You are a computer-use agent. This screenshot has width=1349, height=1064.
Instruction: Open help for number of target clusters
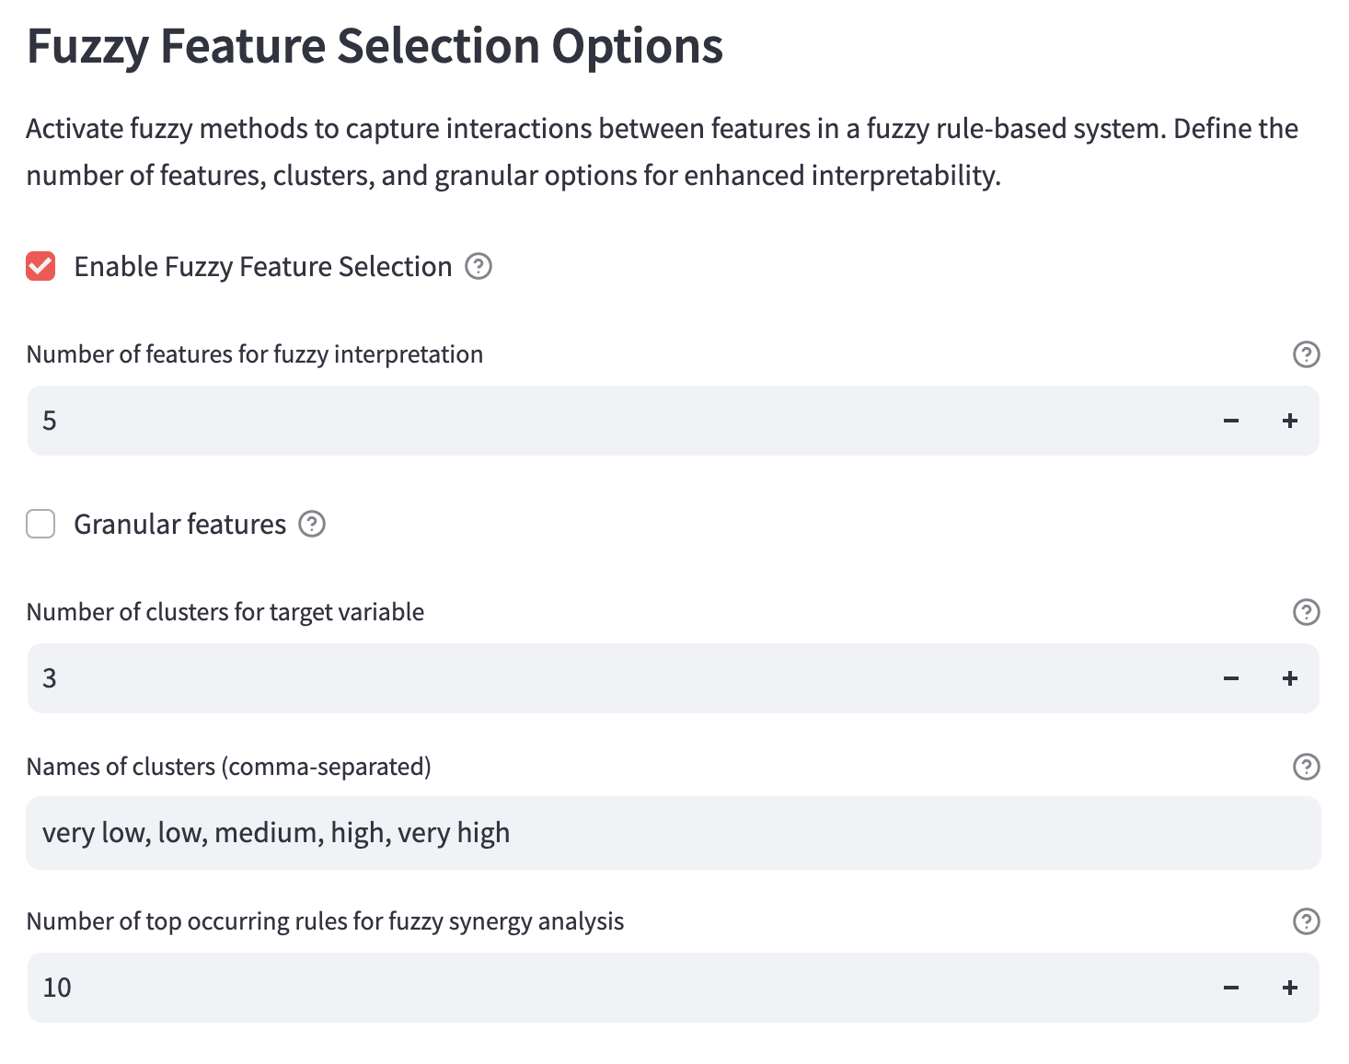coord(1306,612)
